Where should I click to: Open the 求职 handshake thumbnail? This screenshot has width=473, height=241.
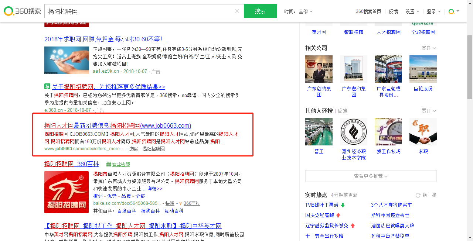[x=423, y=132]
